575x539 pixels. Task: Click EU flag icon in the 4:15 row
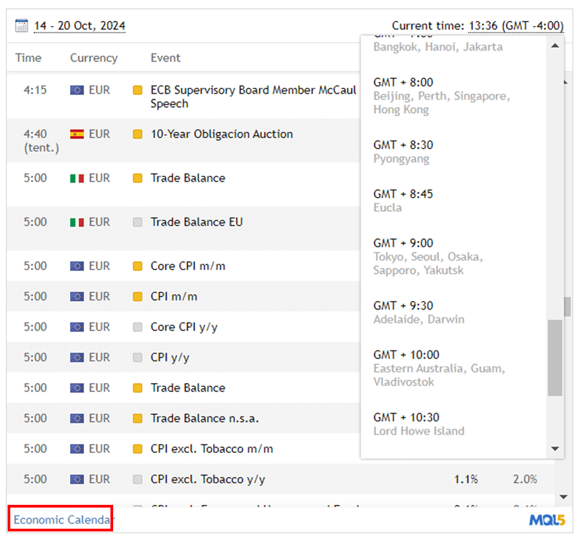click(x=77, y=90)
